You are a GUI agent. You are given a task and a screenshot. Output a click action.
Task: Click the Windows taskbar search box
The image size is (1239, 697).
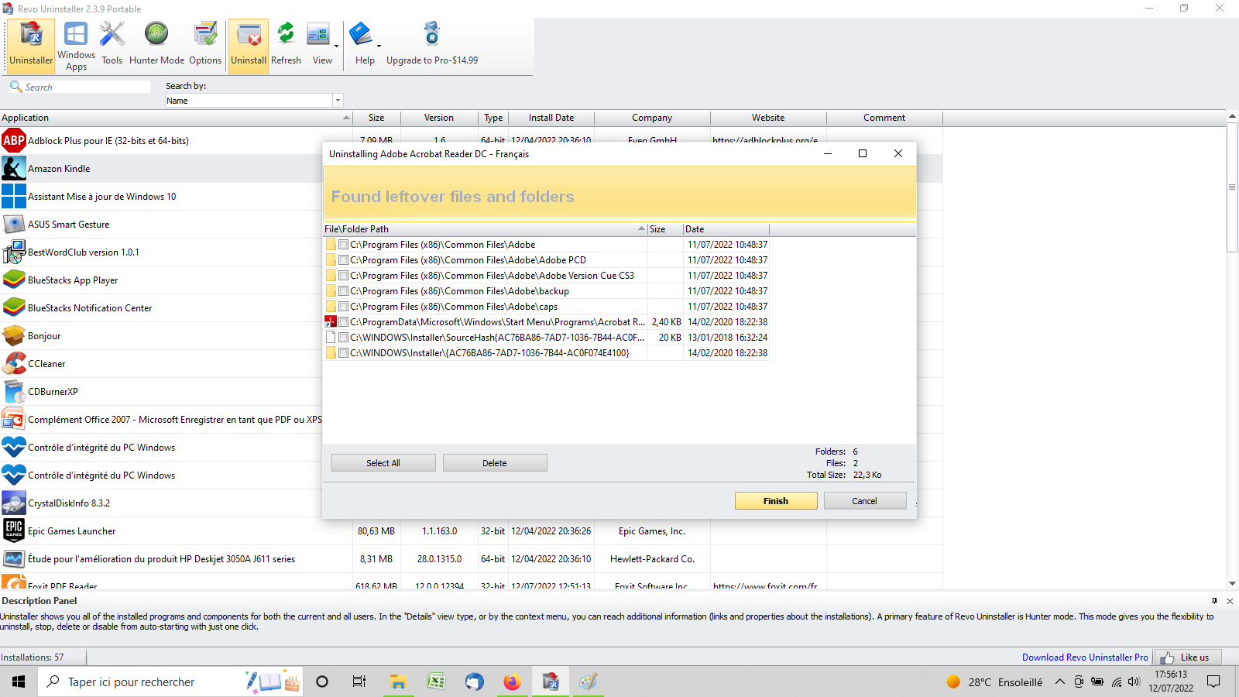tap(170, 682)
